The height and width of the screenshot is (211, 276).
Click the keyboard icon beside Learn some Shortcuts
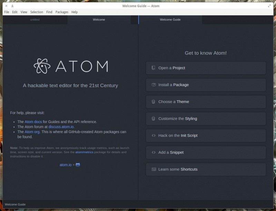154,169
